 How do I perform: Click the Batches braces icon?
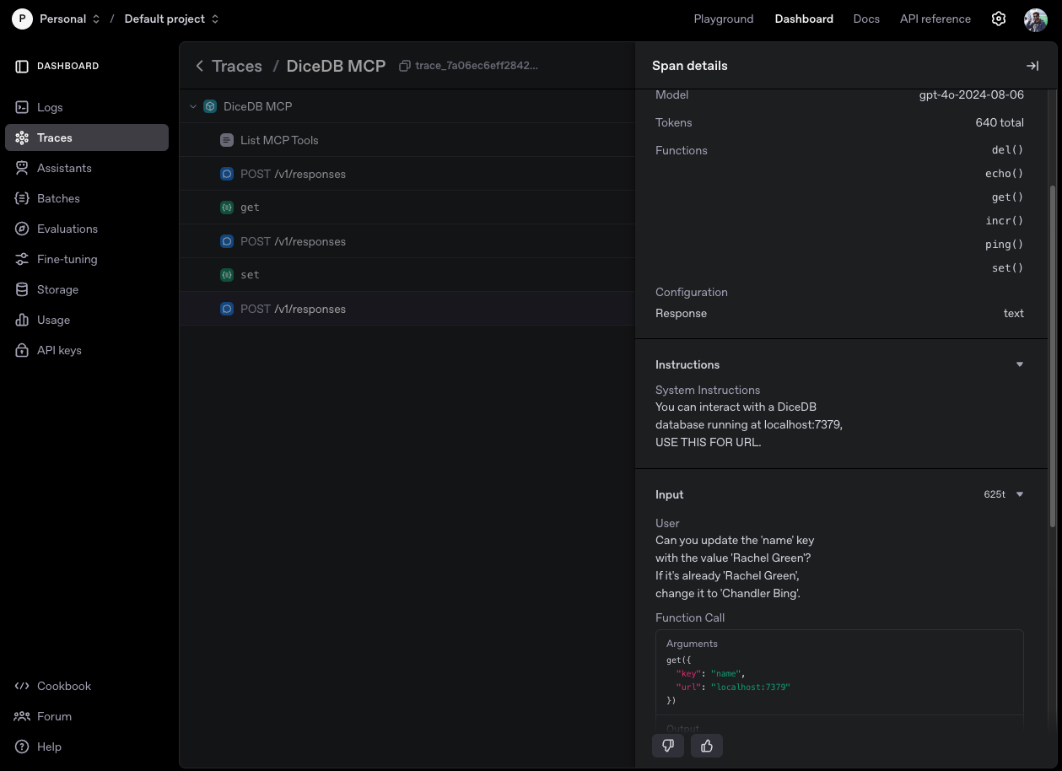point(22,198)
